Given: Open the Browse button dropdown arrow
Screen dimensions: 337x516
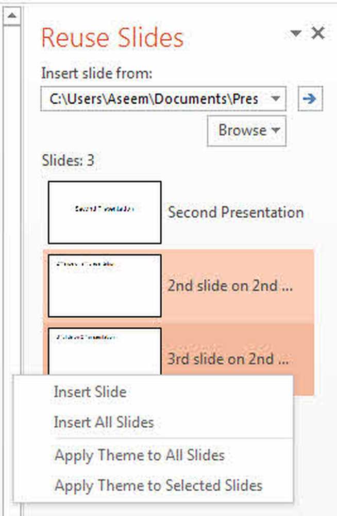Looking at the screenshot, I should [x=276, y=130].
